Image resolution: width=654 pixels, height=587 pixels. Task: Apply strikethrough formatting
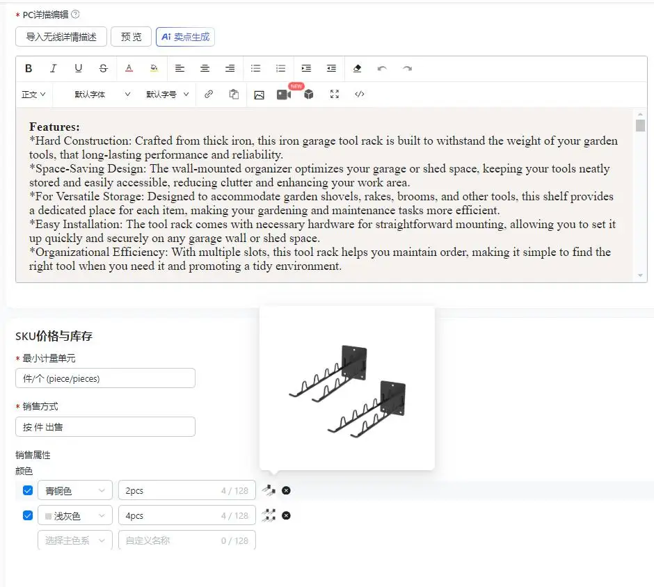[x=104, y=68]
